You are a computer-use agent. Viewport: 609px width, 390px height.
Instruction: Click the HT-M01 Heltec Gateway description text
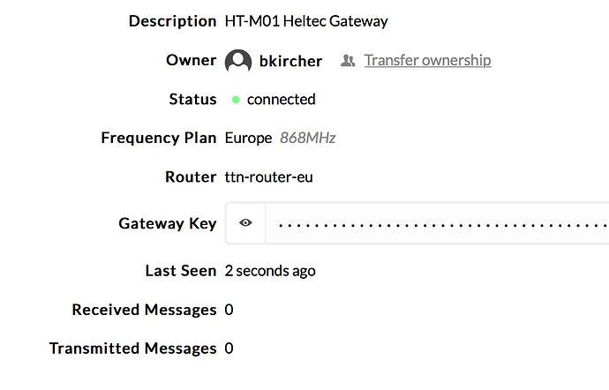pos(306,20)
